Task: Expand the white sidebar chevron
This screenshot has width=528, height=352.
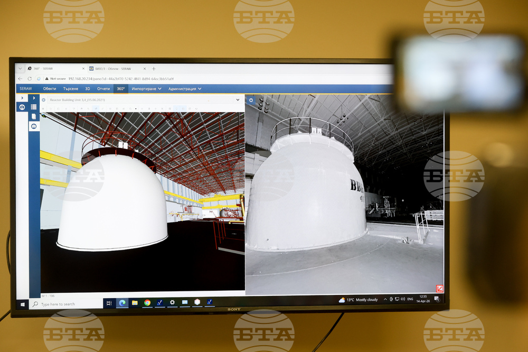Action: coord(22,98)
